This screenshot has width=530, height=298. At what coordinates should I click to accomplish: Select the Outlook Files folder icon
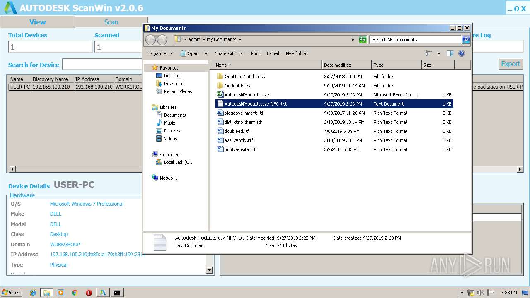coord(220,86)
